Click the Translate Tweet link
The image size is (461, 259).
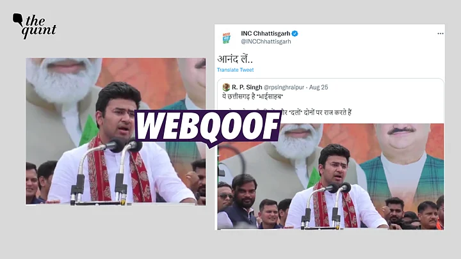click(235, 70)
